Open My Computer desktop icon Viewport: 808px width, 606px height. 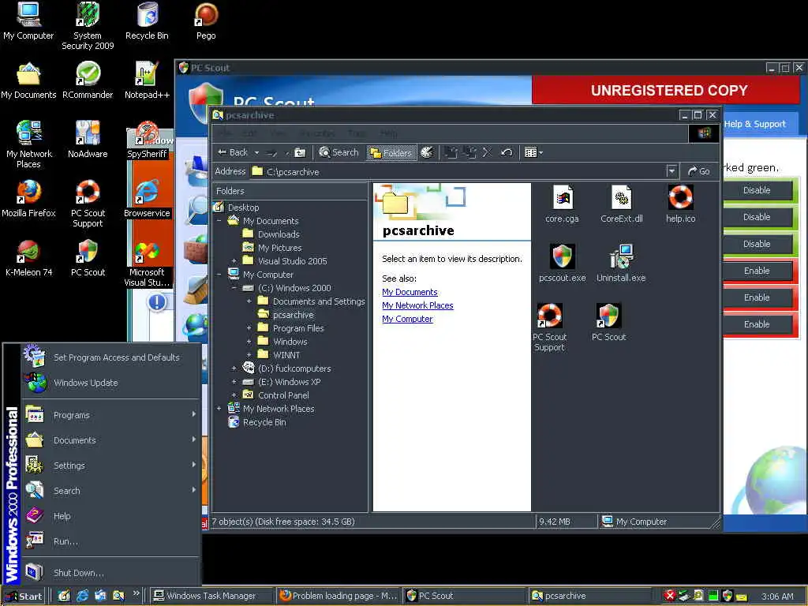[28, 21]
